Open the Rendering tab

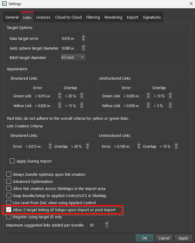pyautogui.click(x=113, y=17)
